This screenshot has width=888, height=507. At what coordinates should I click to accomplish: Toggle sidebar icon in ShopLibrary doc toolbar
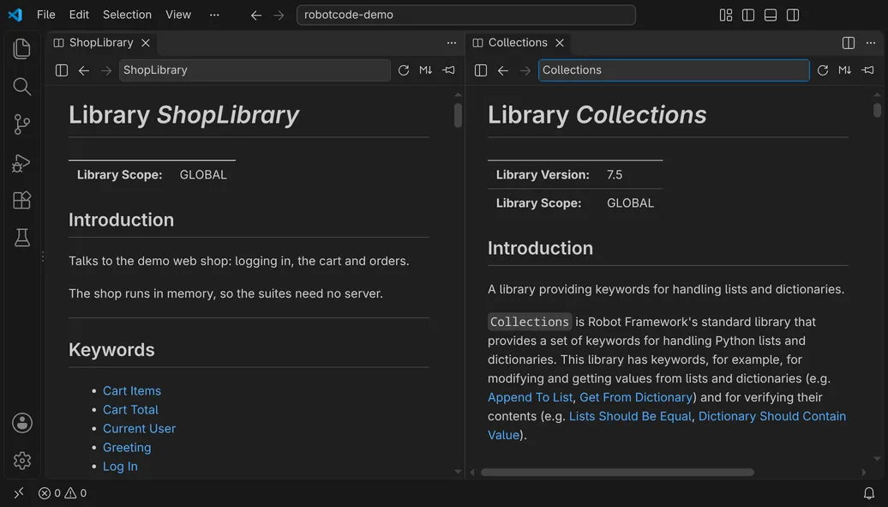[x=62, y=70]
